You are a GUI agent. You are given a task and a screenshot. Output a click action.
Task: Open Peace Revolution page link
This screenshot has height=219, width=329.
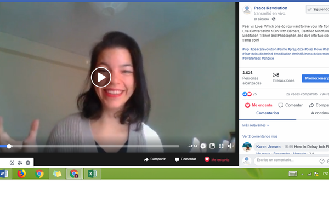(x=270, y=8)
